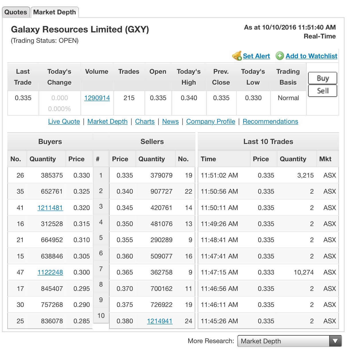Click buyer quantity 836078
349x358 pixels.
click(52, 321)
